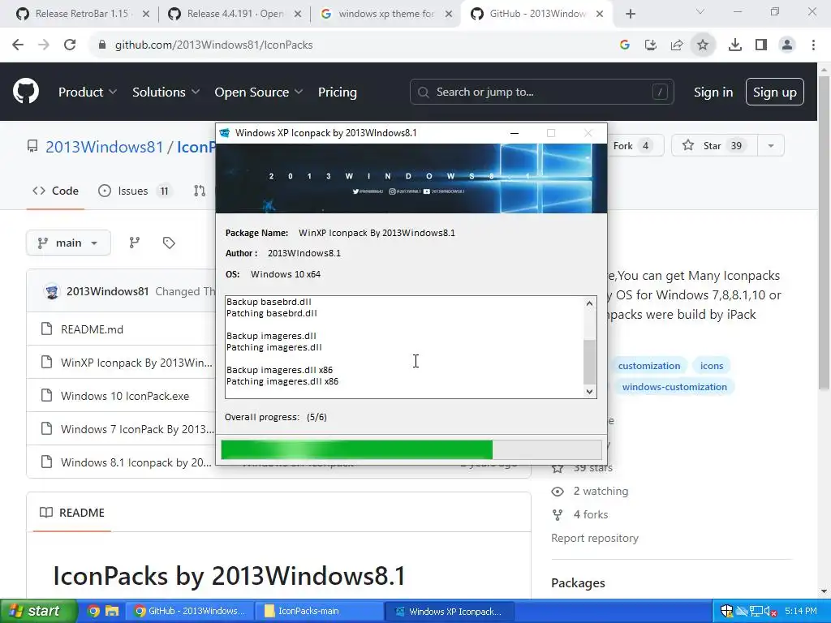The image size is (831, 623).
Task: View branches icon beside main selector
Action: [135, 243]
